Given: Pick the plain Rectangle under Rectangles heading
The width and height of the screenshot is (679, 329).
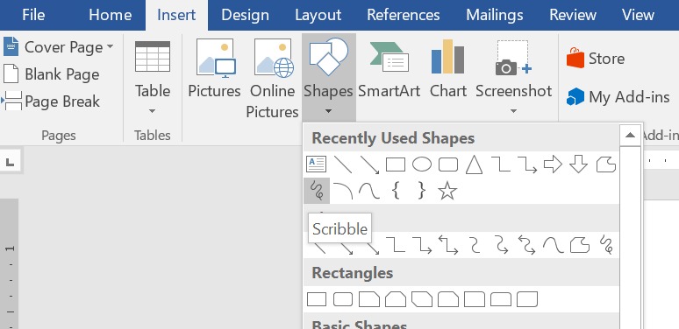Looking at the screenshot, I should 317,299.
